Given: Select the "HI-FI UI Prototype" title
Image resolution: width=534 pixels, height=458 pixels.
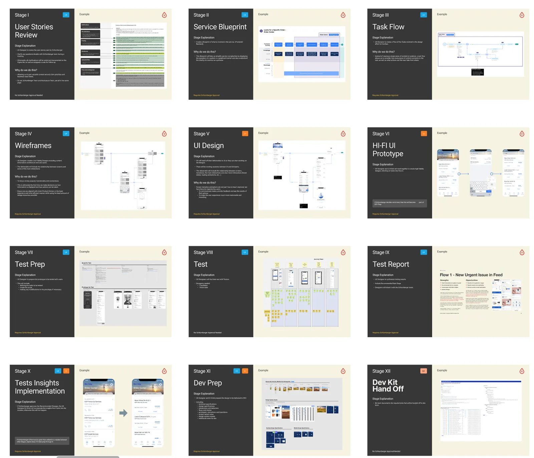Looking at the screenshot, I should point(388,150).
